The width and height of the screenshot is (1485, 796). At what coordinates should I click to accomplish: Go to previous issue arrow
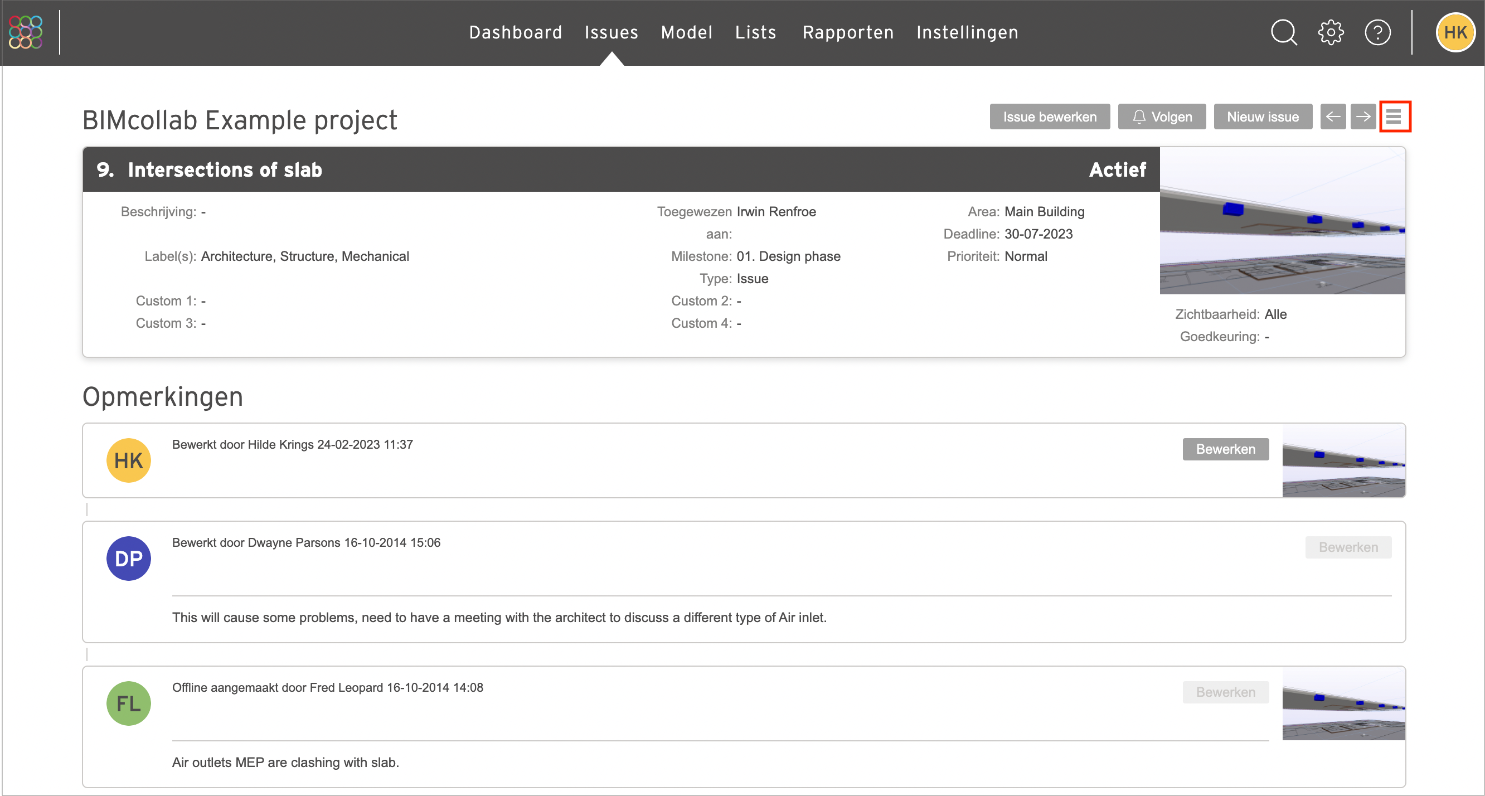1333,117
